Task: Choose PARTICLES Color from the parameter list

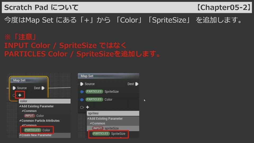Action: (x=37, y=130)
